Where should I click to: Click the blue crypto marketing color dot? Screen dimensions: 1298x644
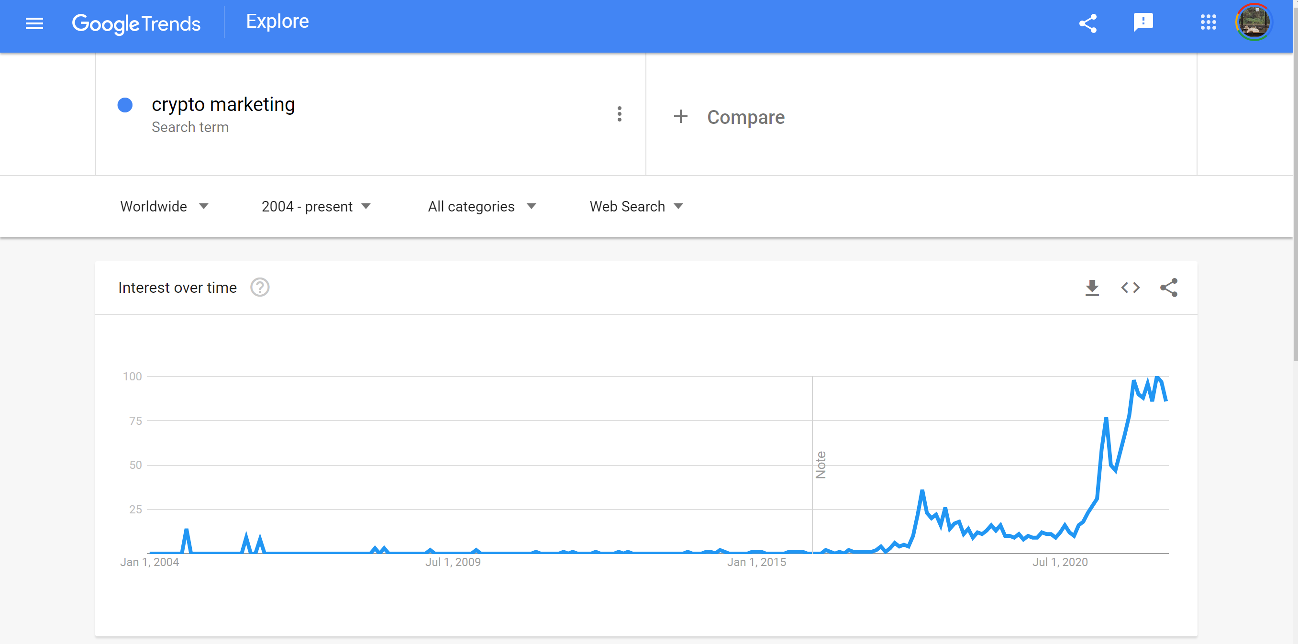tap(125, 105)
